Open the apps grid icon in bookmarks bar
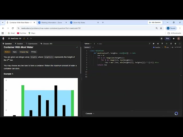 [x=3, y=33]
